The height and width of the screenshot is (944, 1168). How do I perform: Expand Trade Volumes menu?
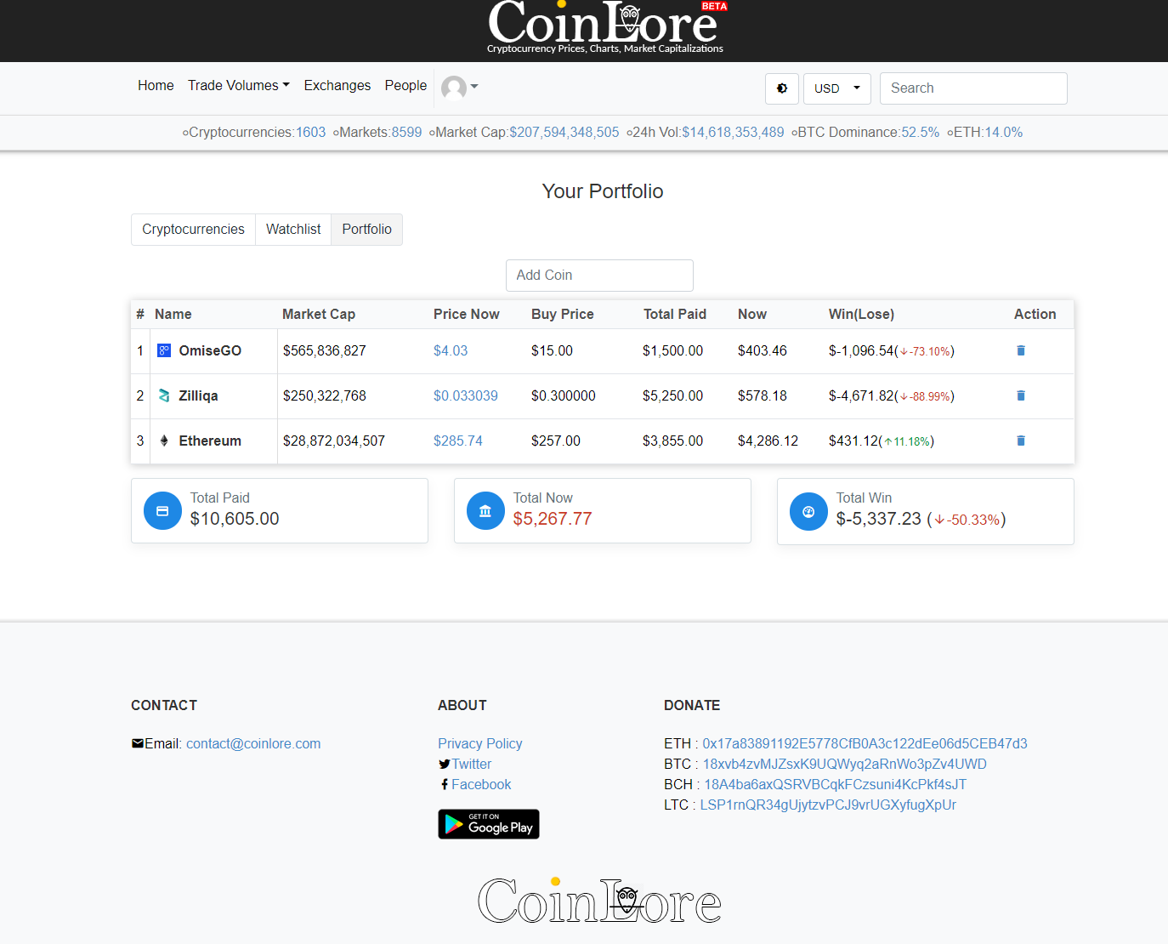coord(239,85)
